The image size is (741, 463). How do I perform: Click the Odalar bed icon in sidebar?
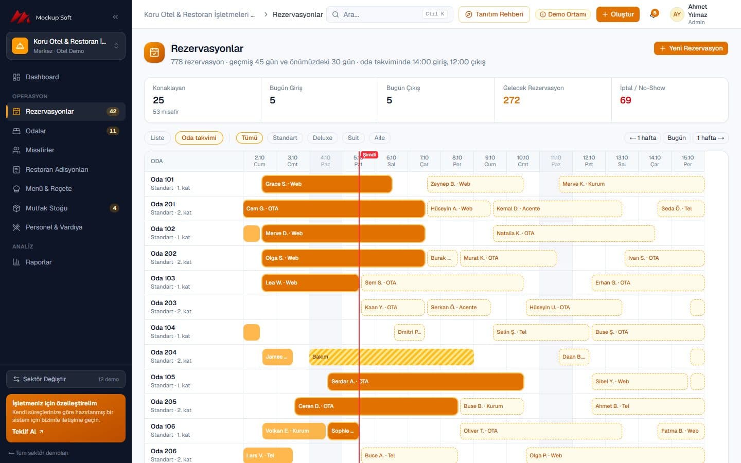tap(16, 131)
